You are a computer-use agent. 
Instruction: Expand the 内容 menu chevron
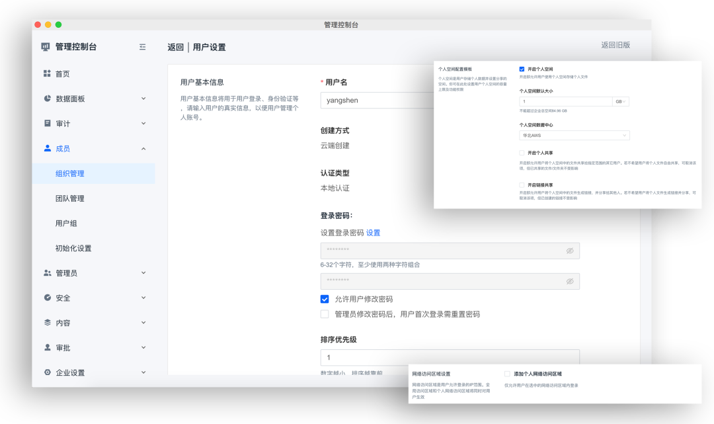click(x=143, y=322)
